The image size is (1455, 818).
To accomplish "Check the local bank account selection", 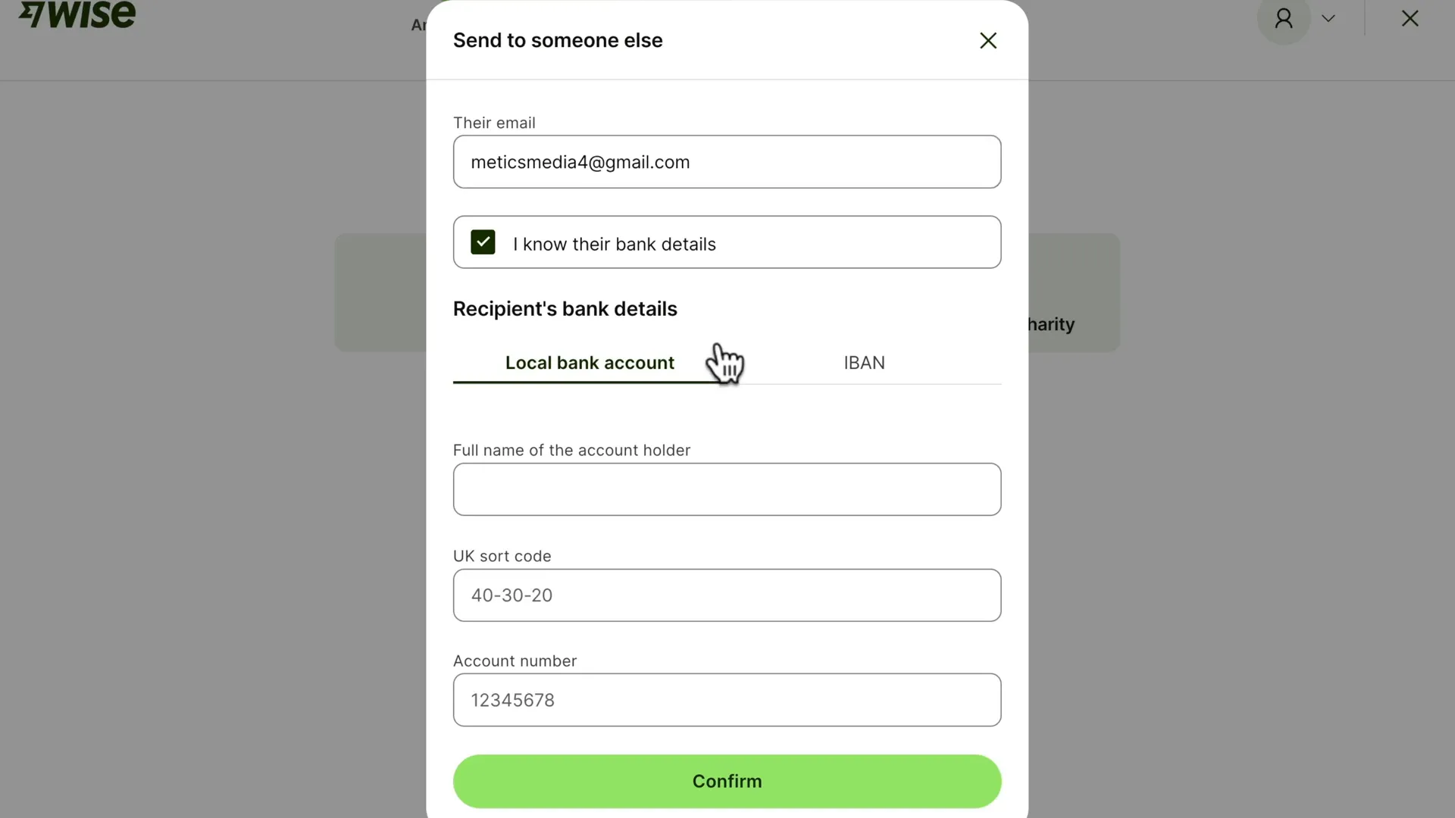I will click(590, 361).
